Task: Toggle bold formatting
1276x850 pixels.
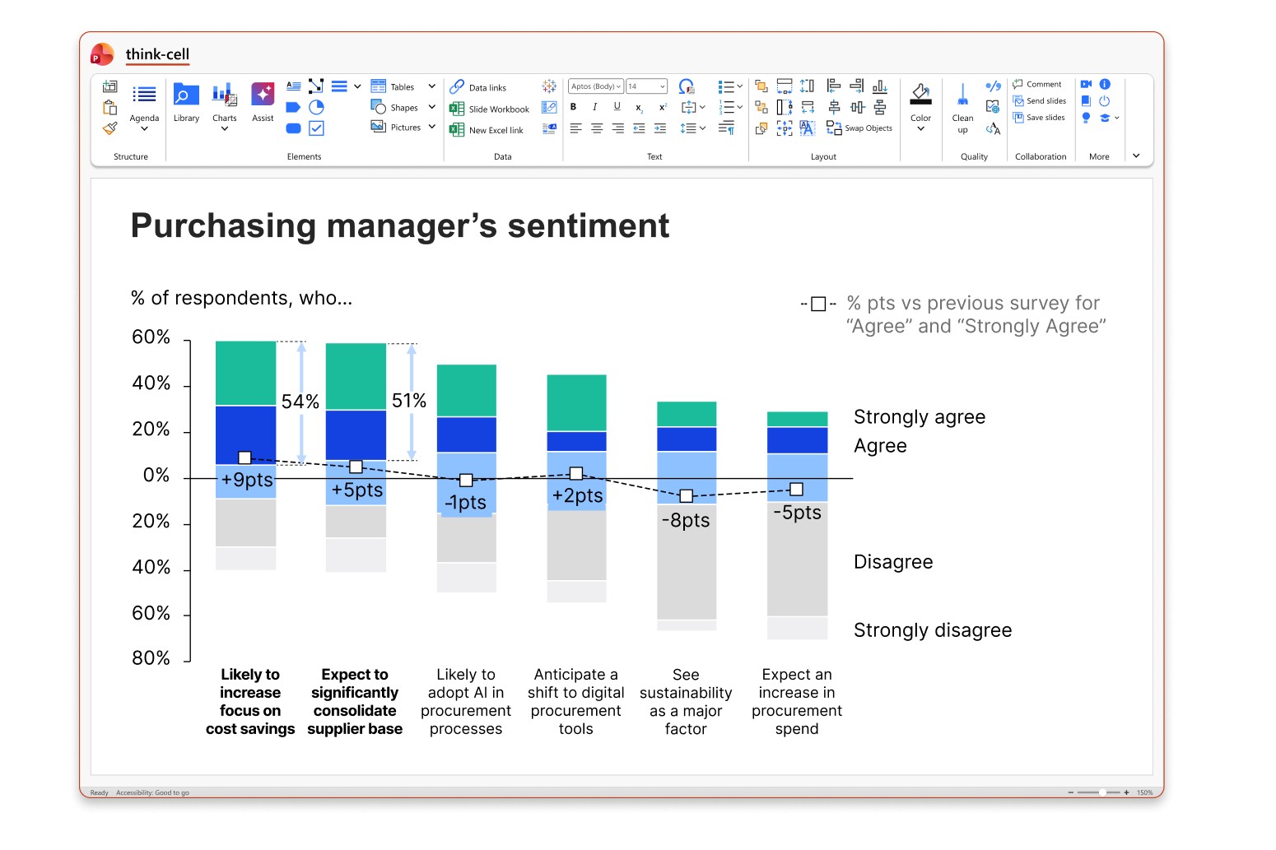Action: pyautogui.click(x=574, y=107)
